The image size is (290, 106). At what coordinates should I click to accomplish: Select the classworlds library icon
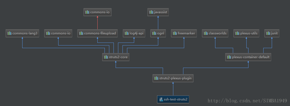click(206, 33)
